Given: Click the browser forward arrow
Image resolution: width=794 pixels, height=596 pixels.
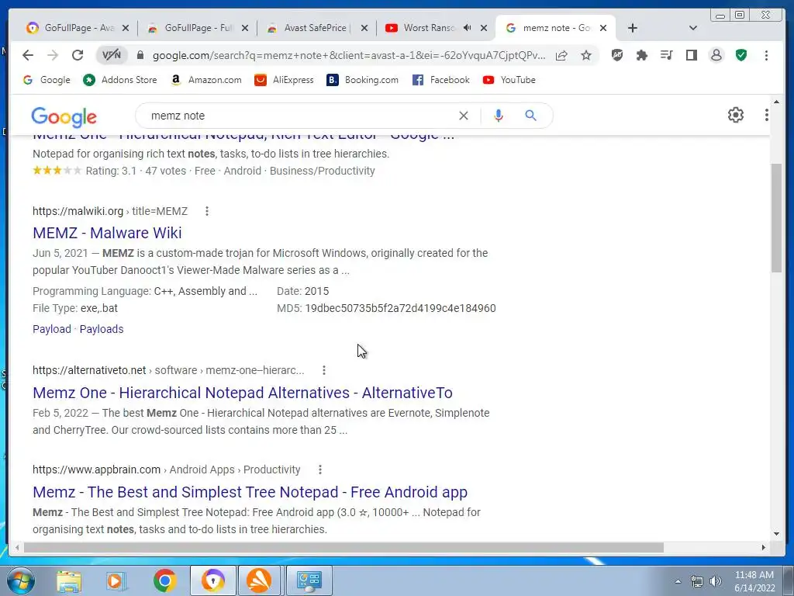Looking at the screenshot, I should pyautogui.click(x=53, y=55).
